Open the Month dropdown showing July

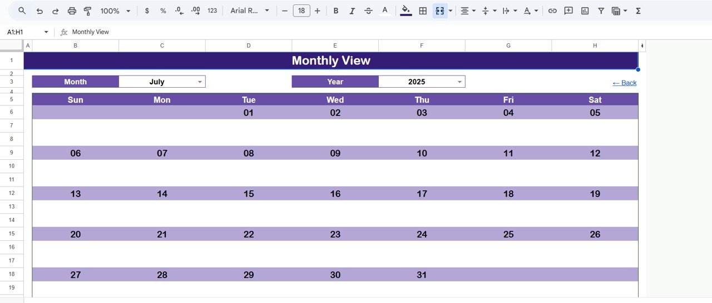[200, 82]
